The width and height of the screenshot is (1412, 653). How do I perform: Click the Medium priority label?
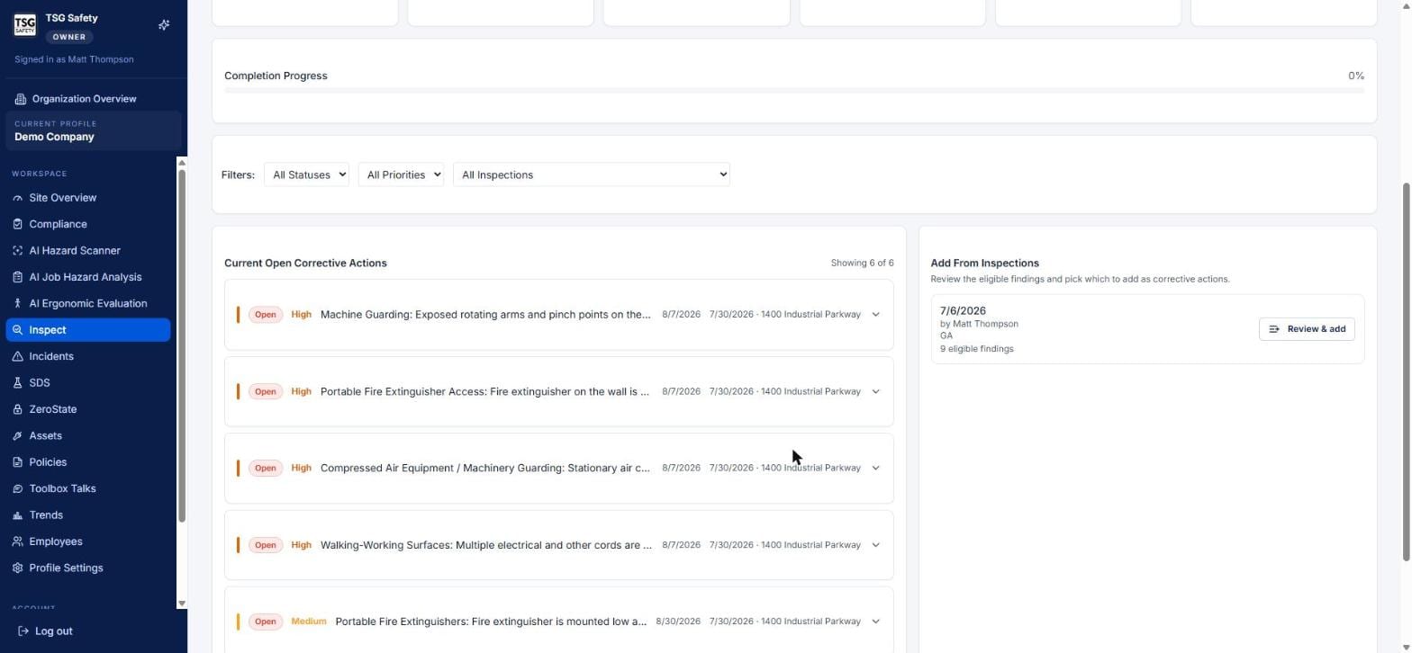tap(309, 622)
